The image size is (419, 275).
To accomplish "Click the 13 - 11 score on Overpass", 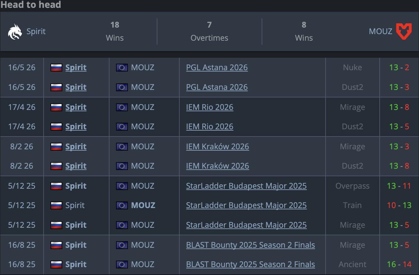I will [x=399, y=186].
